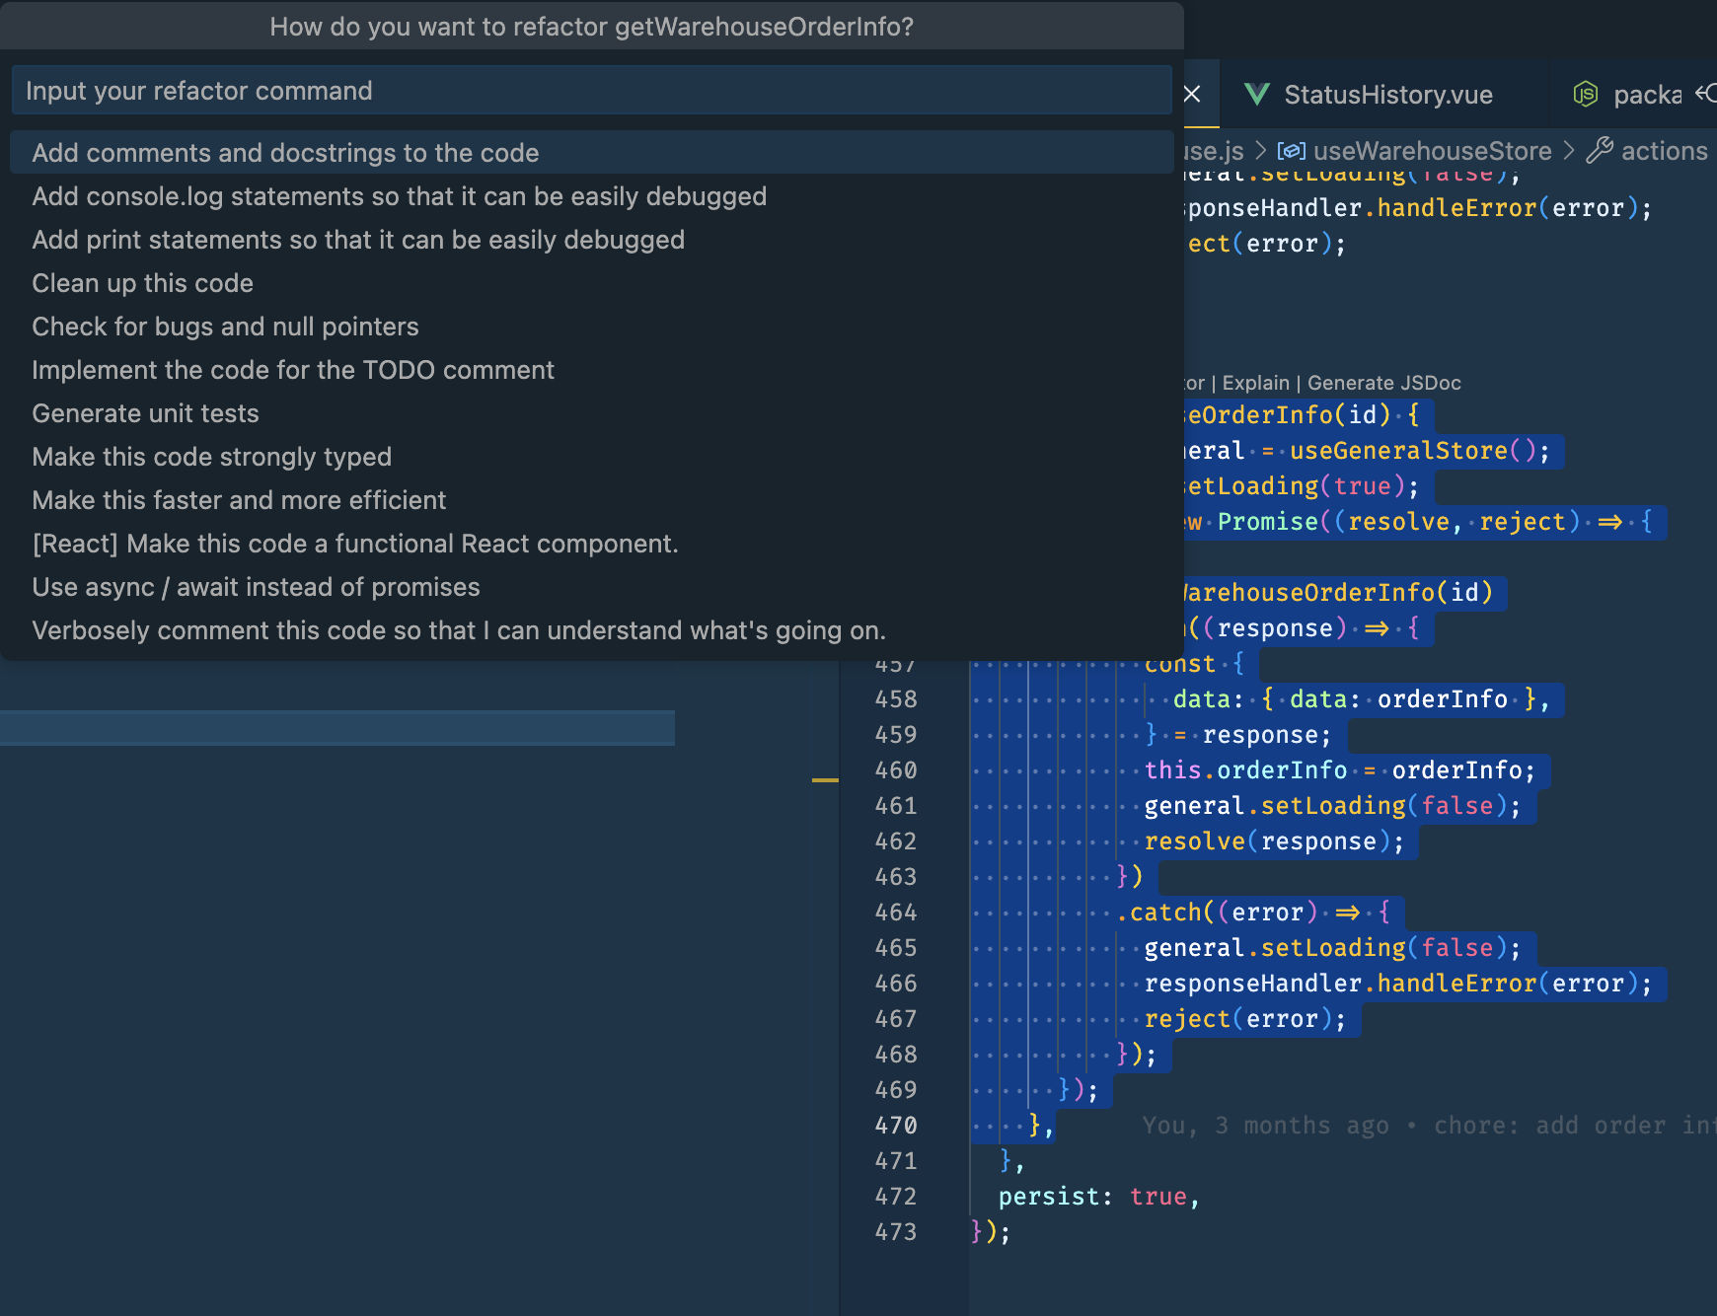Click the 'persist: true,' line of code
Image resolution: width=1717 pixels, height=1316 pixels.
tap(1098, 1197)
